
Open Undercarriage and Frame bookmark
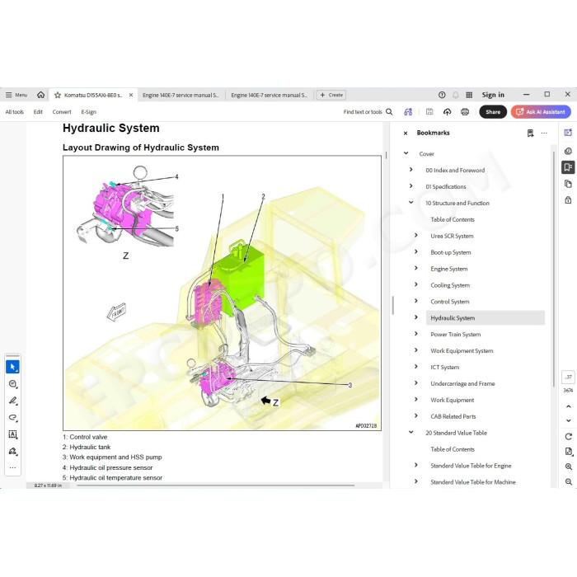coord(462,384)
